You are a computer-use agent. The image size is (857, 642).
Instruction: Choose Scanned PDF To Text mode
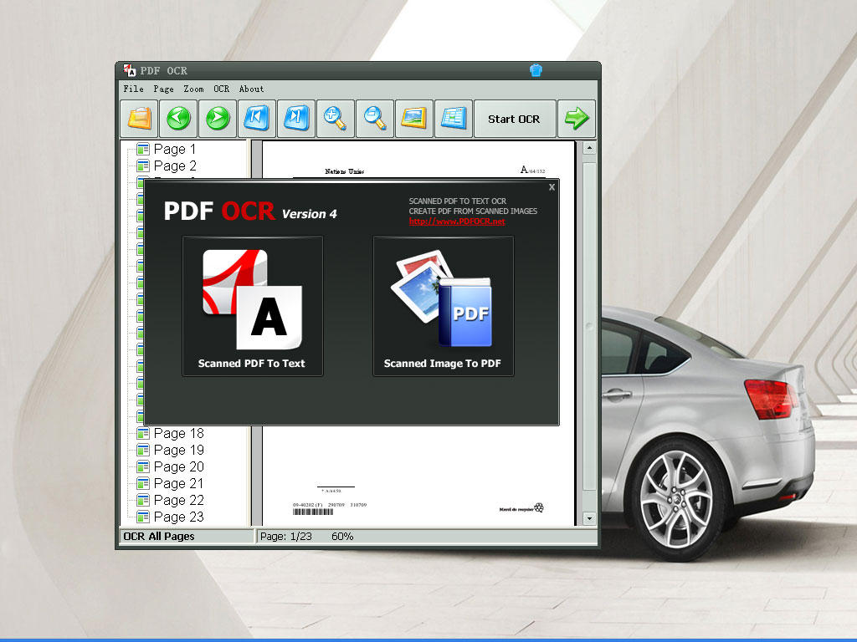252,306
